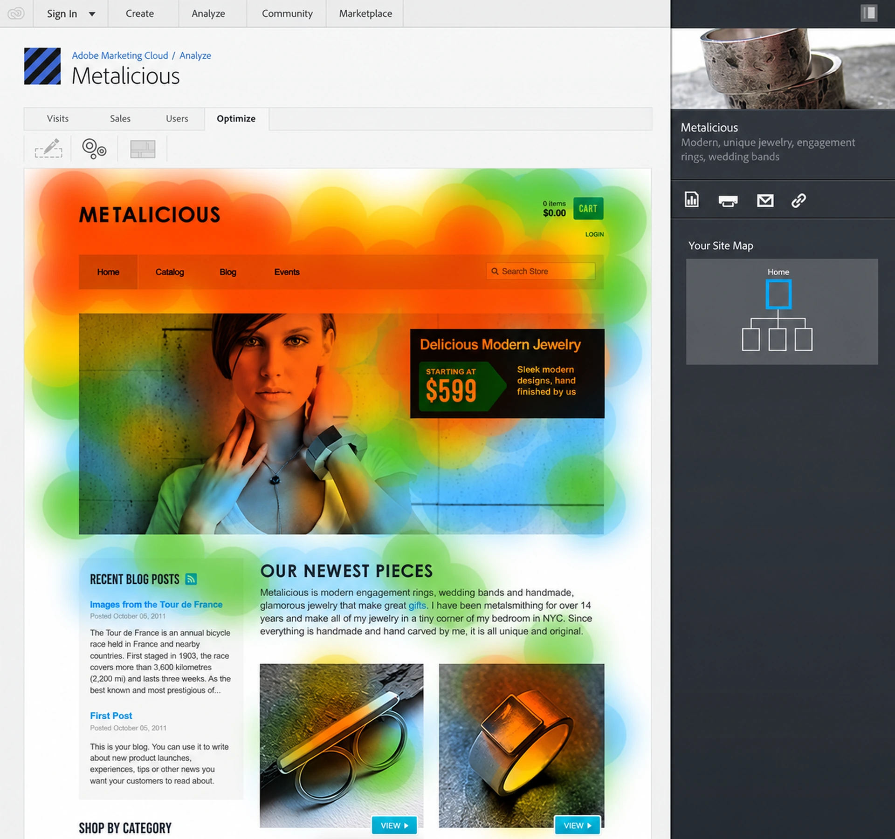The height and width of the screenshot is (839, 895).
Task: Select Home in the site navigation bar
Action: [108, 272]
